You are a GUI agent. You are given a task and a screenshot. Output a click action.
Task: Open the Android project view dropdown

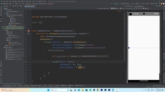[7, 6]
